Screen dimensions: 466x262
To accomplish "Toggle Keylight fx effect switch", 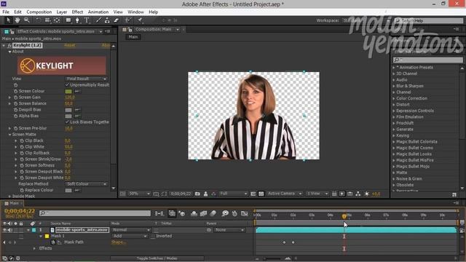I will [9, 45].
